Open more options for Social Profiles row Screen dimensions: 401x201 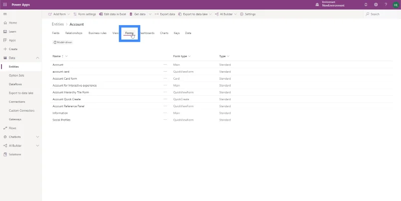(x=165, y=120)
